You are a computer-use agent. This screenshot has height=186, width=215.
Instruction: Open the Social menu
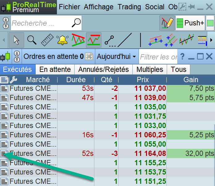coord(155,7)
